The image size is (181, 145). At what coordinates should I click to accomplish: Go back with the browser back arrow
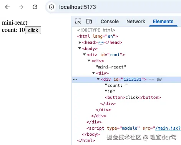[x=7, y=7]
